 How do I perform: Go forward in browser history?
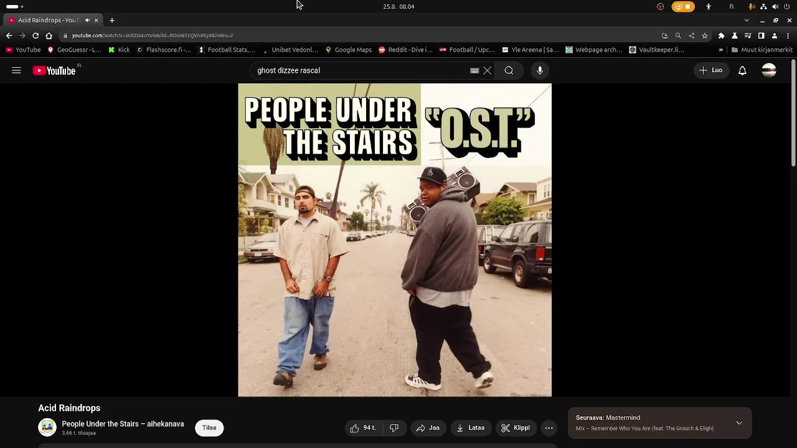(x=22, y=35)
